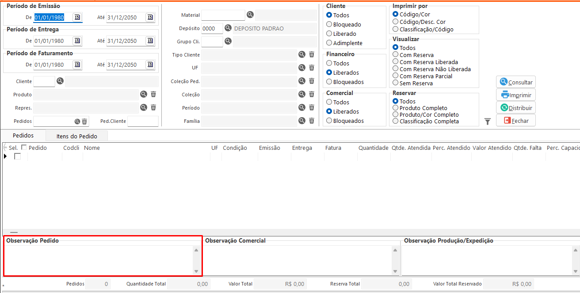Click the Material search magnifier icon
Viewport: 580px width, 293px height.
pyautogui.click(x=250, y=15)
